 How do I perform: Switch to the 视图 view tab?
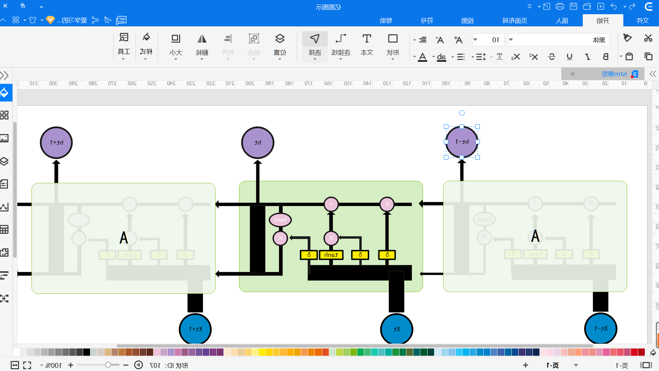pos(467,20)
